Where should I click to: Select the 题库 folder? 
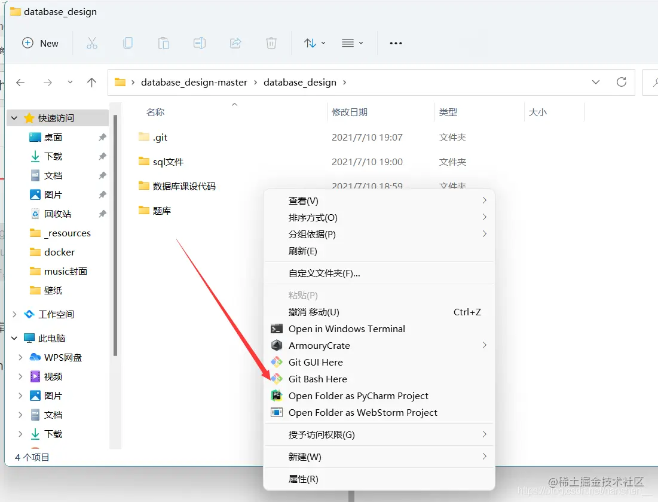(x=155, y=211)
